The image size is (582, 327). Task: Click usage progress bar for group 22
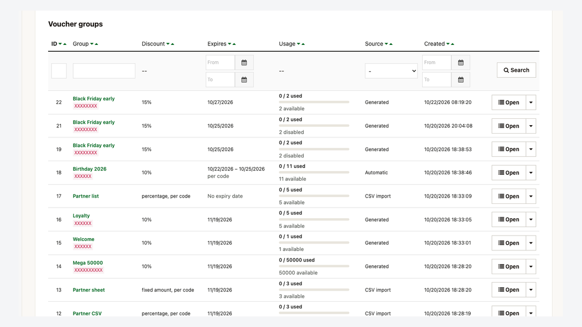click(x=314, y=102)
